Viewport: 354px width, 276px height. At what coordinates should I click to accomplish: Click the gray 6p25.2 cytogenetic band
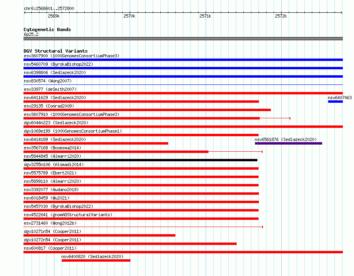coord(183,39)
